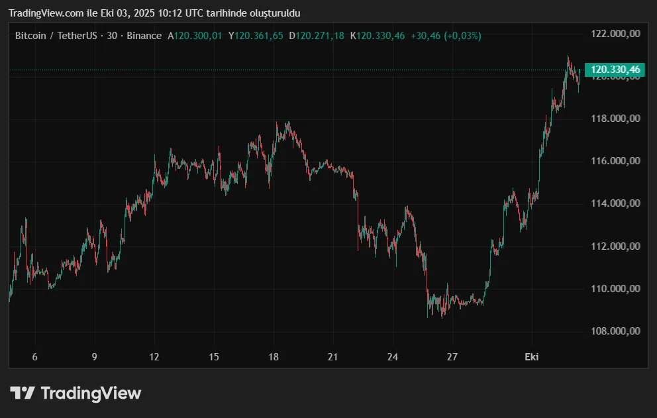The width and height of the screenshot is (657, 418).
Task: Click date 27 on the time axis
Action: click(452, 357)
